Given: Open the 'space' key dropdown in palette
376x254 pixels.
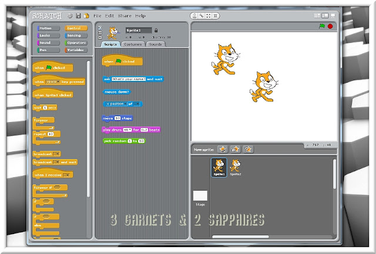Looking at the screenshot, I should click(x=53, y=82).
